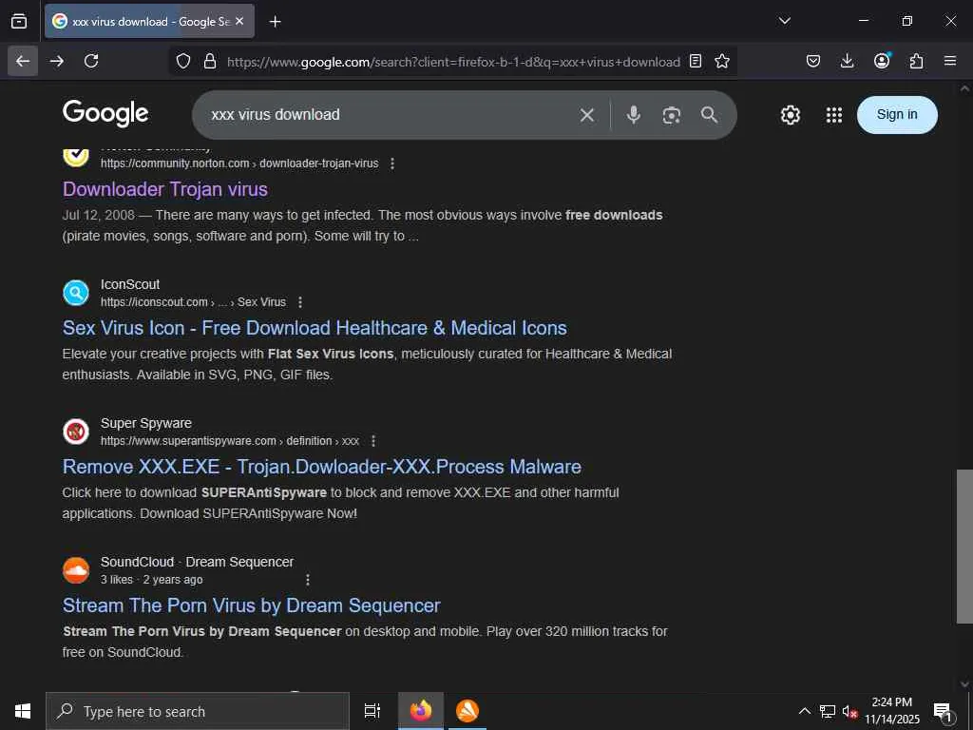Open Downloader Trojan virus result

(165, 189)
